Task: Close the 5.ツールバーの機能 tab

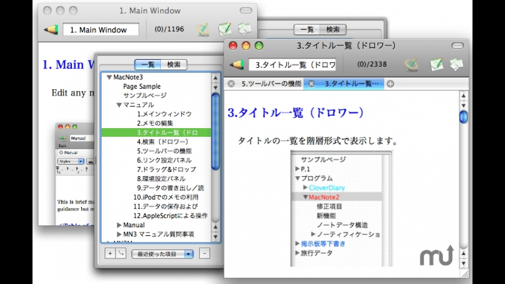Action: point(231,84)
